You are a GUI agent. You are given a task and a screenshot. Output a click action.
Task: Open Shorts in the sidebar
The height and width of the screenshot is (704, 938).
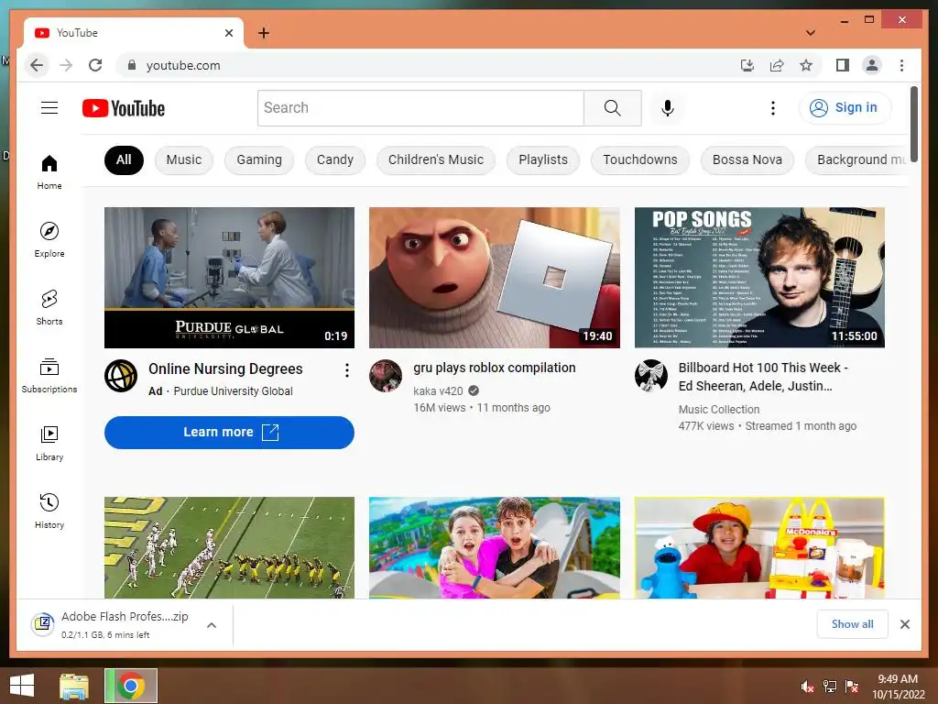click(49, 308)
